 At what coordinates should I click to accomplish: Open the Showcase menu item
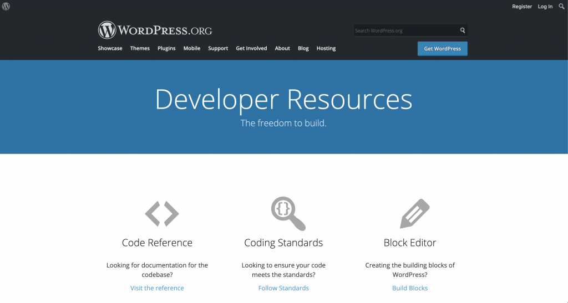pos(110,48)
